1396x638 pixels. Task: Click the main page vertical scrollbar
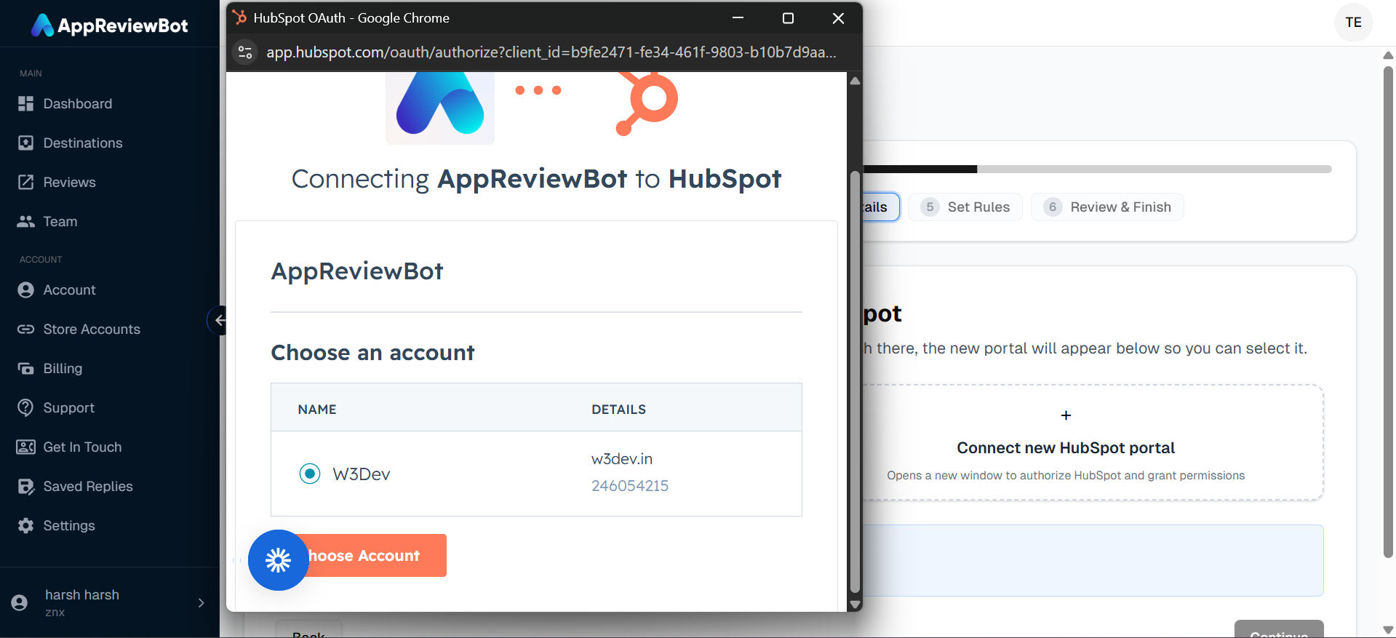coord(1388,312)
